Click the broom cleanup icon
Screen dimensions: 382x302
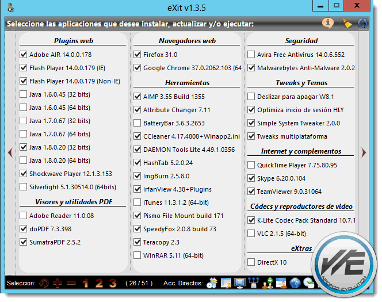[347, 23]
